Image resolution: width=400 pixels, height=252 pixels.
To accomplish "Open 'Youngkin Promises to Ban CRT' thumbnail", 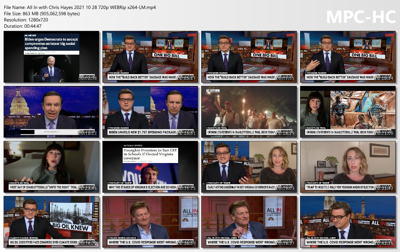I will pyautogui.click(x=150, y=167).
